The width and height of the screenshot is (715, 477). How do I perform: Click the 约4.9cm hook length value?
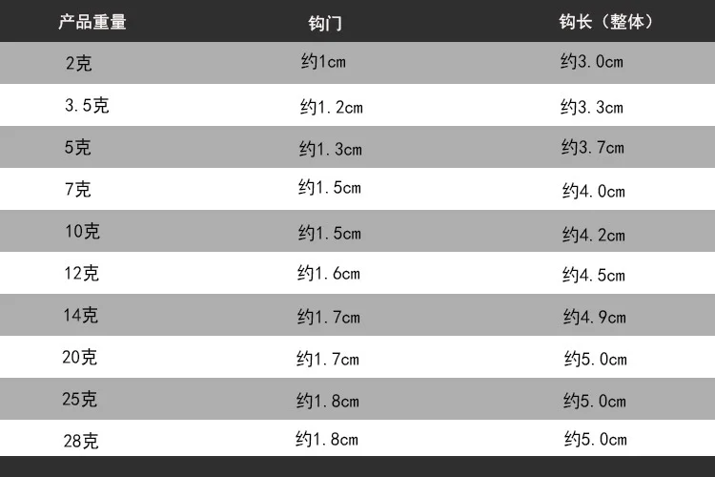(x=595, y=317)
